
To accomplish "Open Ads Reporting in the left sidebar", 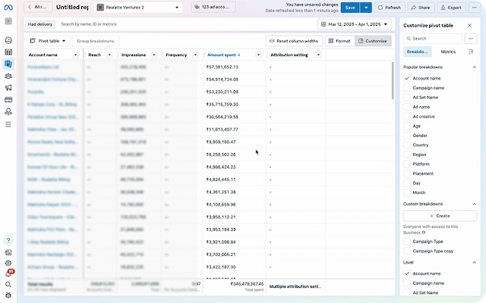I will (x=8, y=64).
